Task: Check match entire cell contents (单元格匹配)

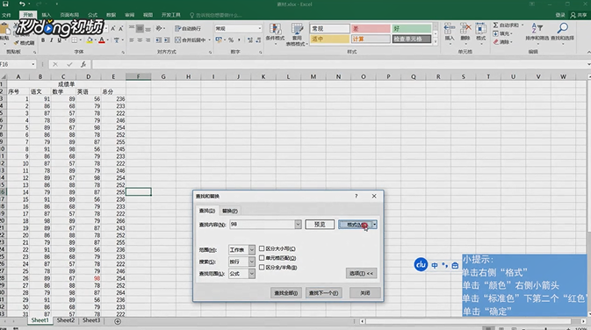Action: coord(262,258)
